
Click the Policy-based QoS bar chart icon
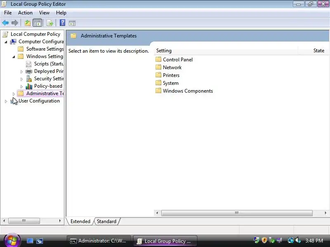pyautogui.click(x=29, y=86)
